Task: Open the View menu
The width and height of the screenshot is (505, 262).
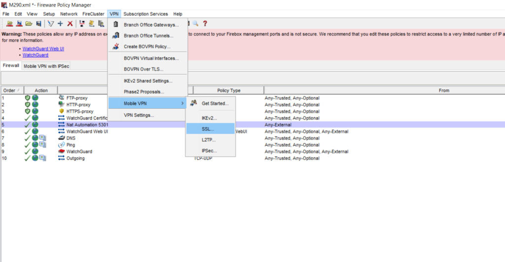Action: [32, 14]
